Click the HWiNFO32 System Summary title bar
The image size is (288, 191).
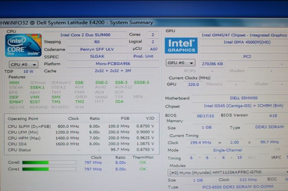[144, 23]
